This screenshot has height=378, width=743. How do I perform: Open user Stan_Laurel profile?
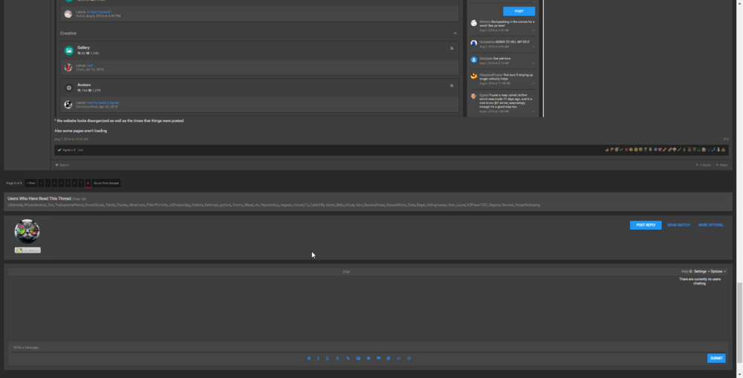pos(457,205)
